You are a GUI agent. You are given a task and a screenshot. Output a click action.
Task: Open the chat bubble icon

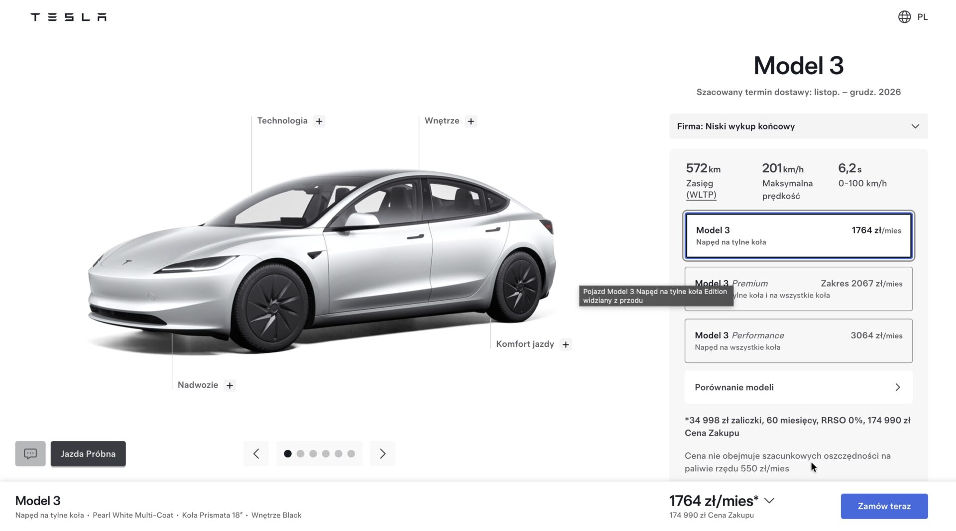[x=30, y=453]
